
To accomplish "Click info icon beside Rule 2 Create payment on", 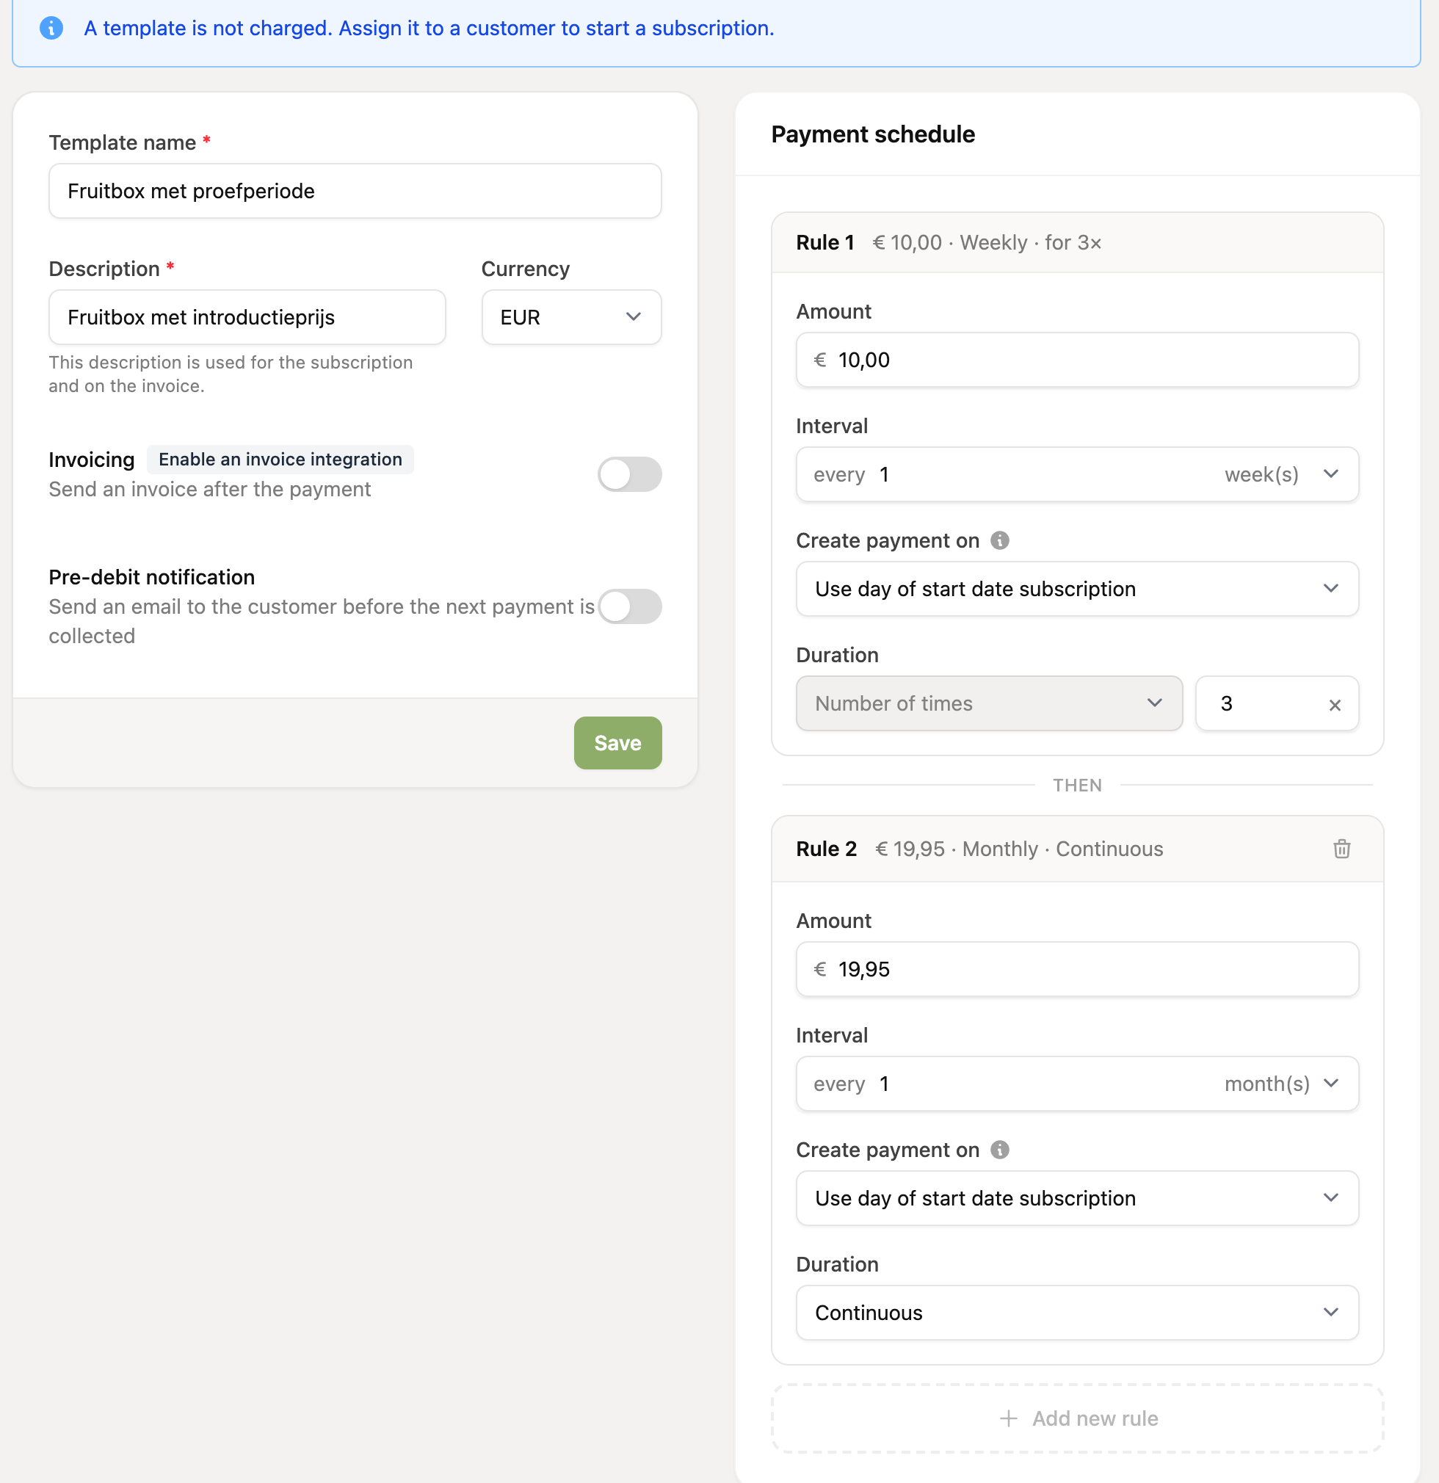I will pos(999,1150).
